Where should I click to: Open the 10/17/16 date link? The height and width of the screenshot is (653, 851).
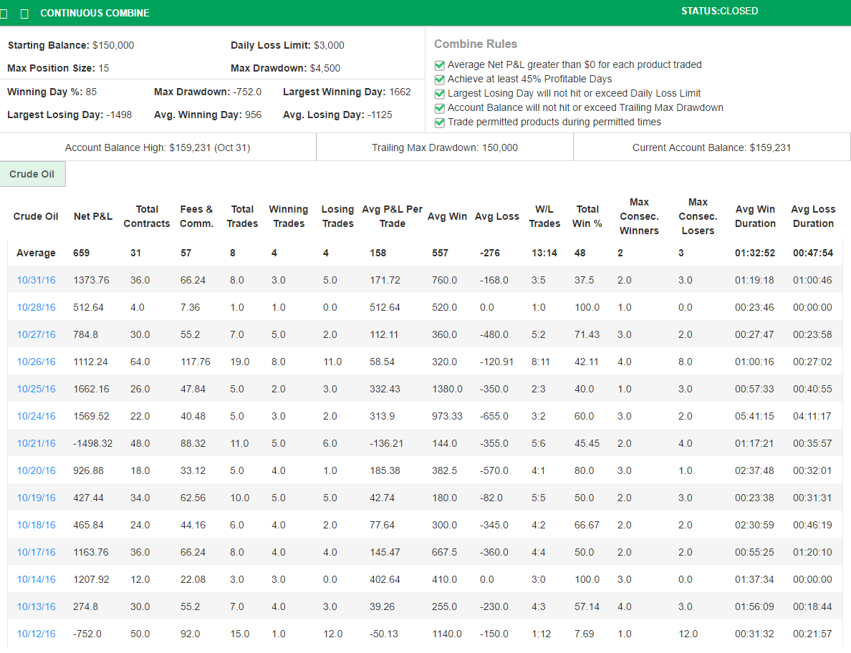pos(36,553)
